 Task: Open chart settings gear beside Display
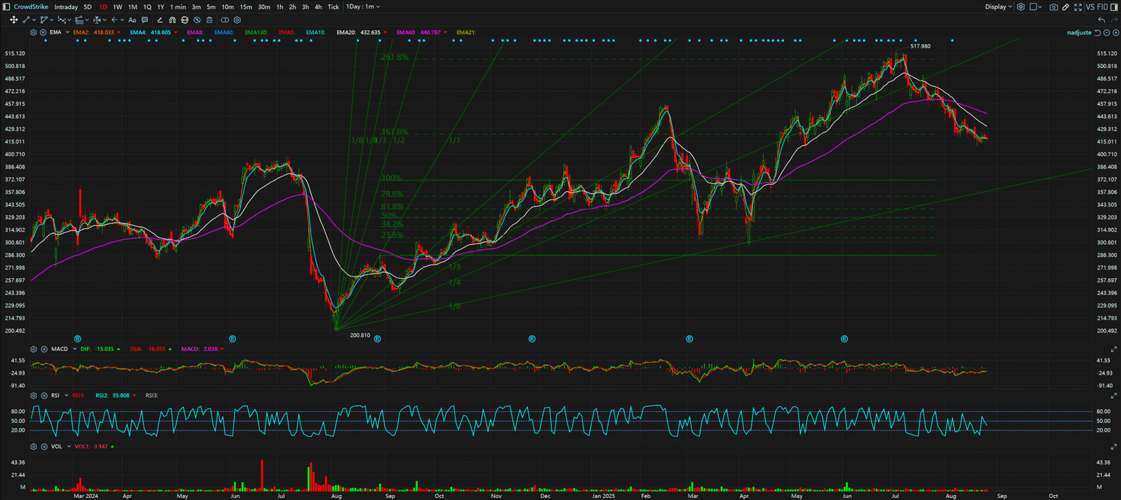[x=1021, y=7]
